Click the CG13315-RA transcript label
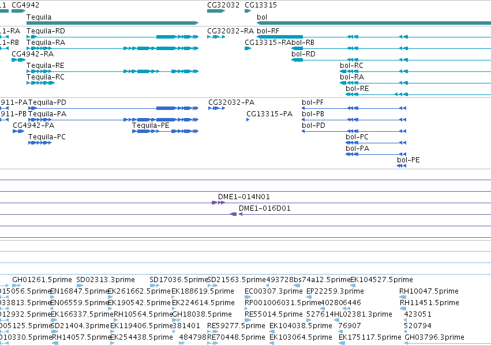This screenshot has height=346, width=491. [268, 43]
